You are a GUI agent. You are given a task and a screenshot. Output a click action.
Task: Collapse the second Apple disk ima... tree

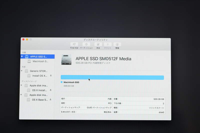[x=21, y=95]
